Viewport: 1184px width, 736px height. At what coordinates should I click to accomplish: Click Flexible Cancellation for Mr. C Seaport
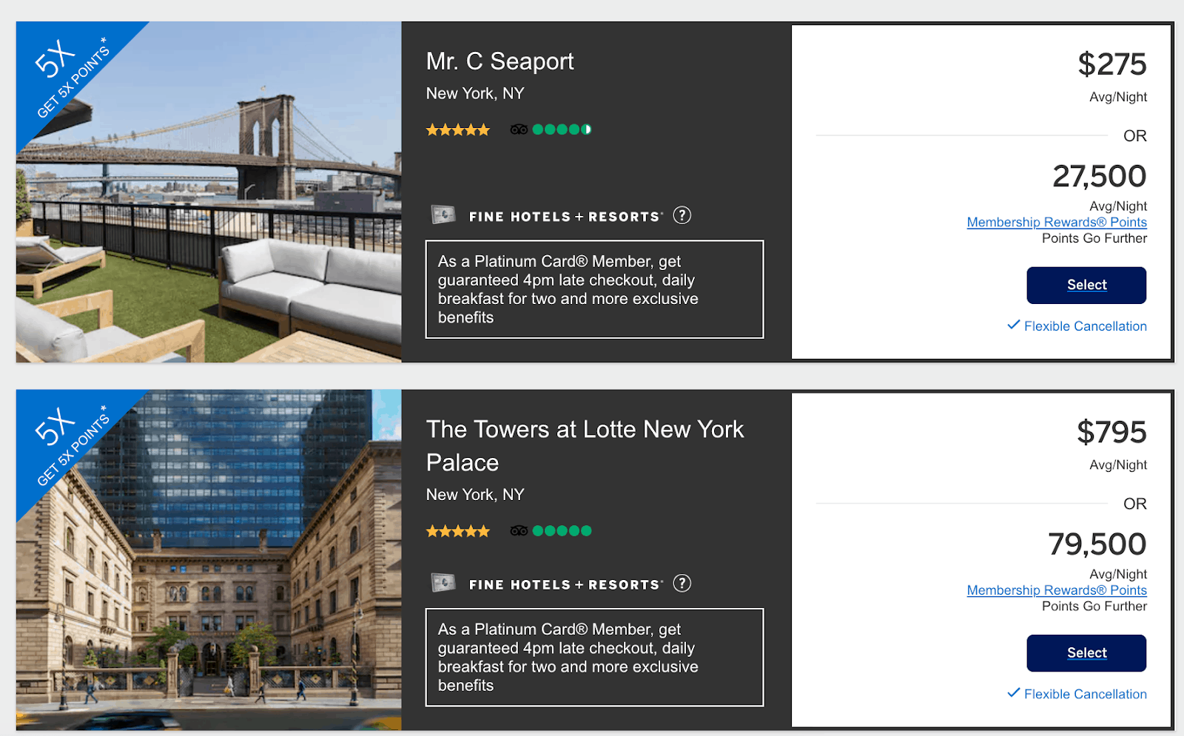pos(1085,326)
